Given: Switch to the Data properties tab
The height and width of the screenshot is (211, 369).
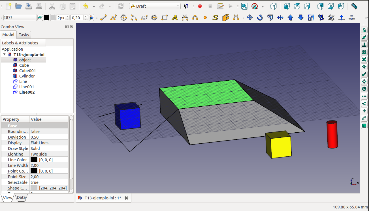Looking at the screenshot, I should click(x=21, y=198).
